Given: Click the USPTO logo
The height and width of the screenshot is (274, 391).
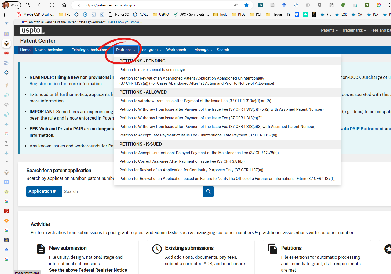Looking at the screenshot, I should click(x=32, y=31).
